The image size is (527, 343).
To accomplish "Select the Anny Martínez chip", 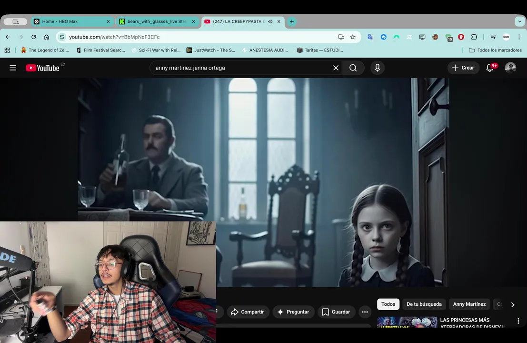I will point(469,304).
